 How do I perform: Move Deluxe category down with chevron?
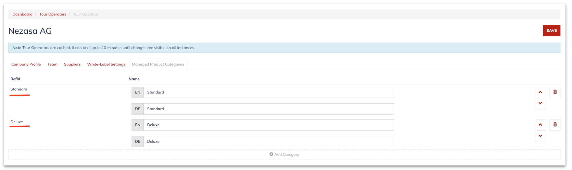[x=540, y=136]
